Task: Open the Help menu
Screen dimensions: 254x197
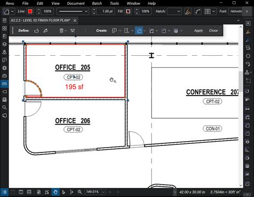Action: [152, 3]
